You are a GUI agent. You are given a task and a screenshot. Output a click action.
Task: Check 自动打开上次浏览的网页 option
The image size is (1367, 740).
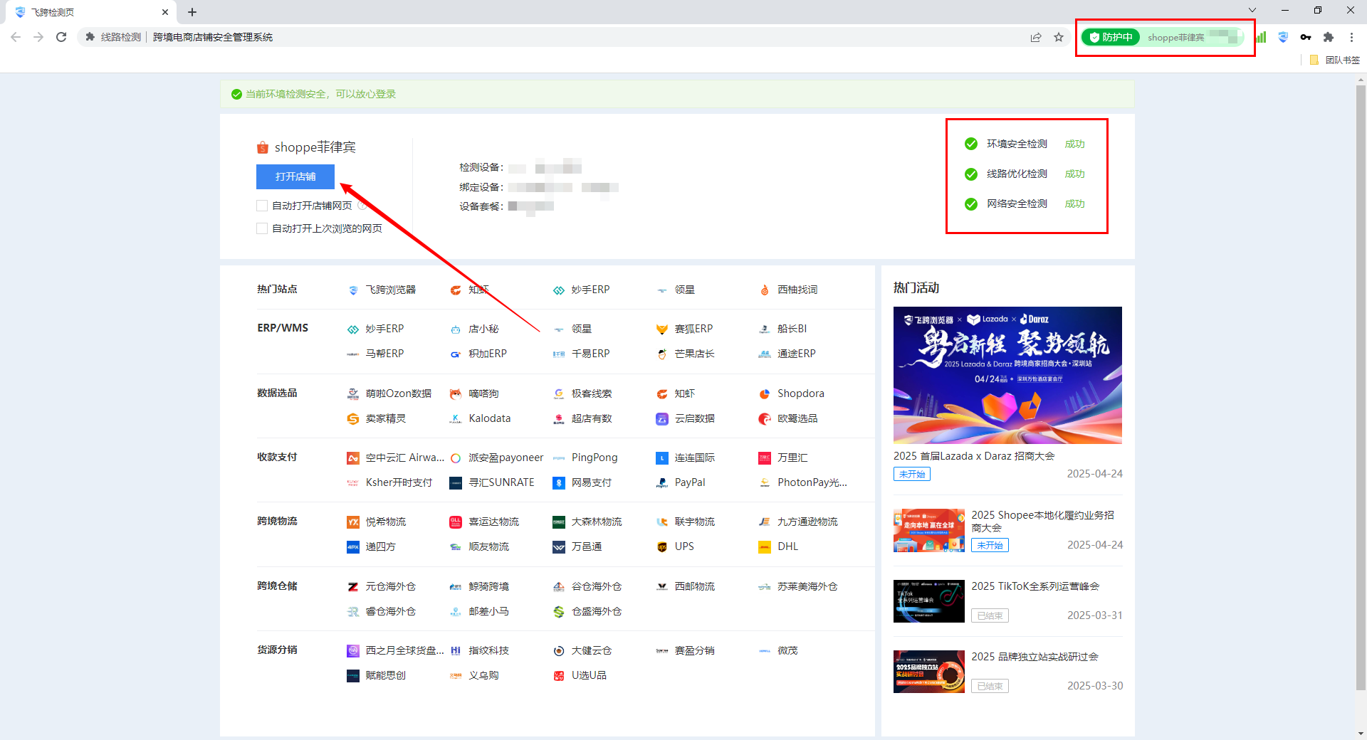click(x=262, y=228)
